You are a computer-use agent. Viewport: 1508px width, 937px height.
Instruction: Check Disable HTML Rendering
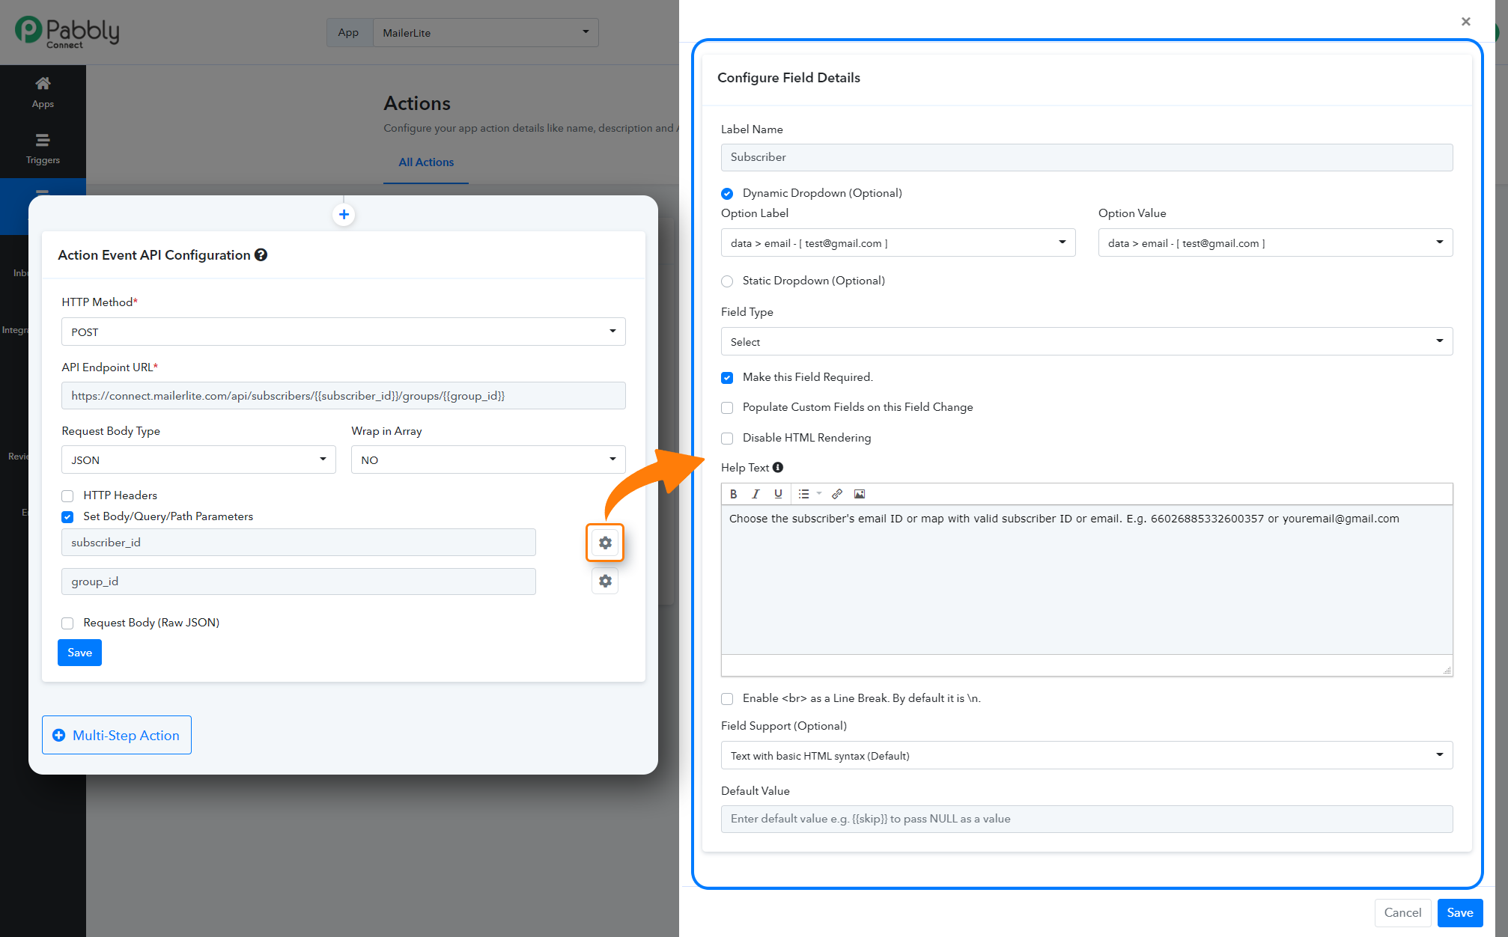pyautogui.click(x=727, y=439)
